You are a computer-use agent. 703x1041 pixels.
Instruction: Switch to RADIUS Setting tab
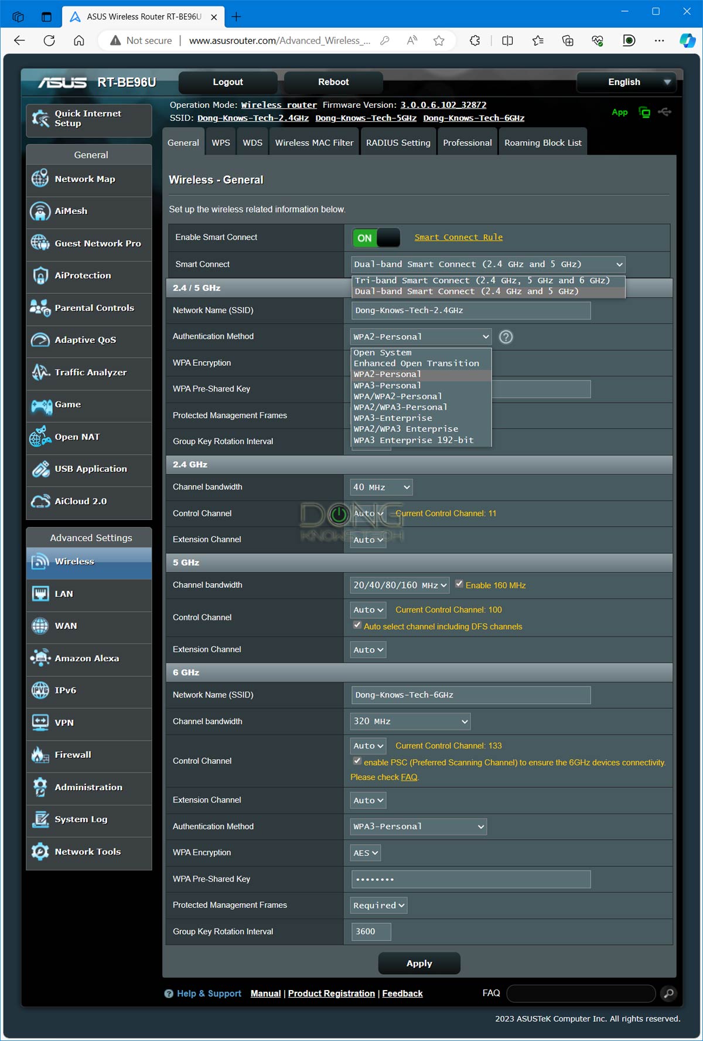[x=398, y=143]
